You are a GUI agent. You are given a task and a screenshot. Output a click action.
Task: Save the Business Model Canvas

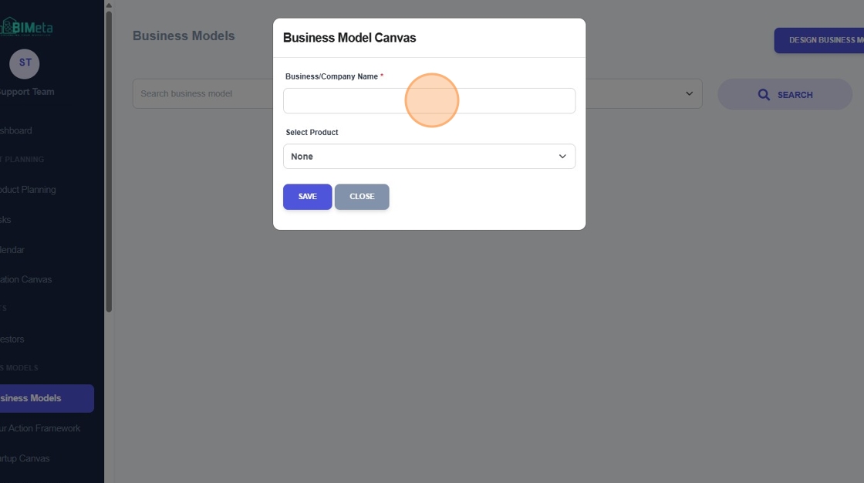click(308, 197)
